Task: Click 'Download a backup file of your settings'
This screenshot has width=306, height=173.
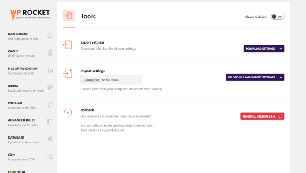Action: point(108,49)
